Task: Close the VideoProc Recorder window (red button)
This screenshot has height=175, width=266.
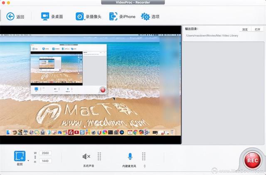Action: tap(4, 2)
